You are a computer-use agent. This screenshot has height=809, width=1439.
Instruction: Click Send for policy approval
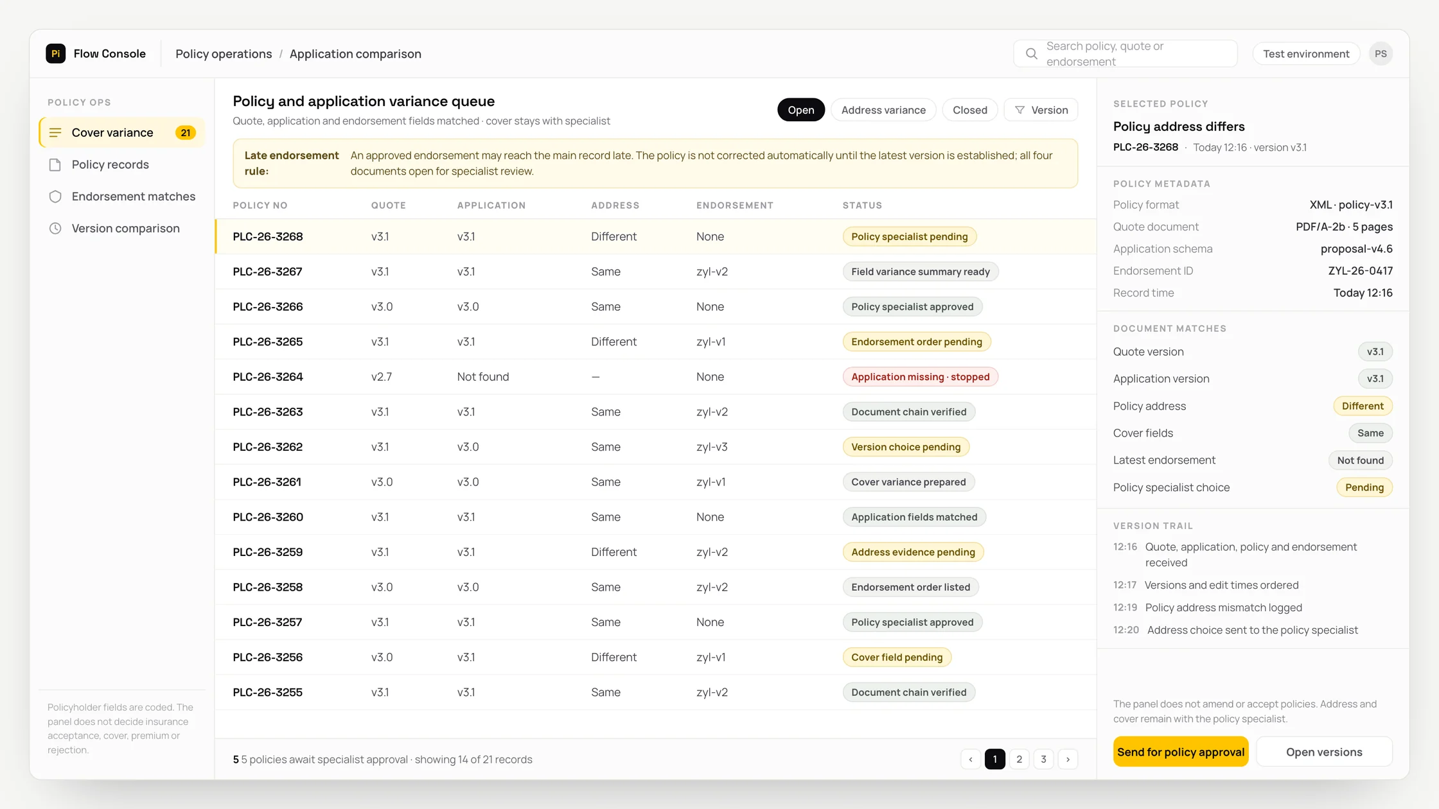click(1181, 752)
